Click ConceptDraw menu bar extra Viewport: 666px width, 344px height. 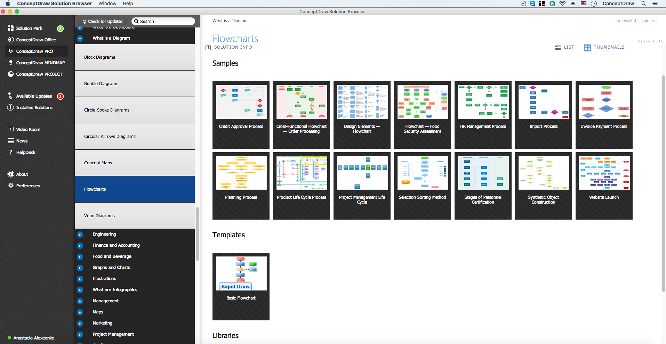click(618, 3)
